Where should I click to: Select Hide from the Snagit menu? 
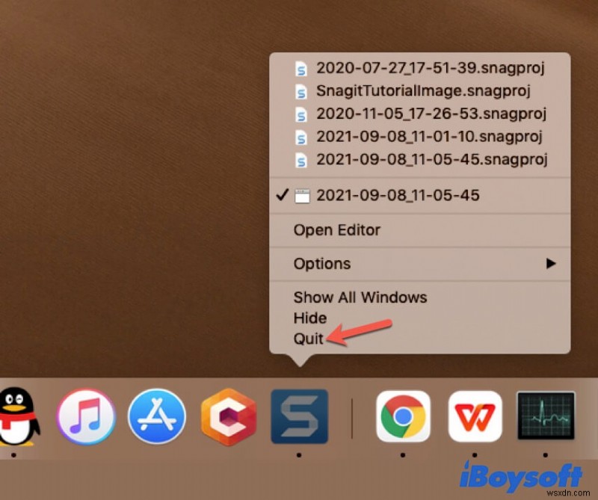311,318
